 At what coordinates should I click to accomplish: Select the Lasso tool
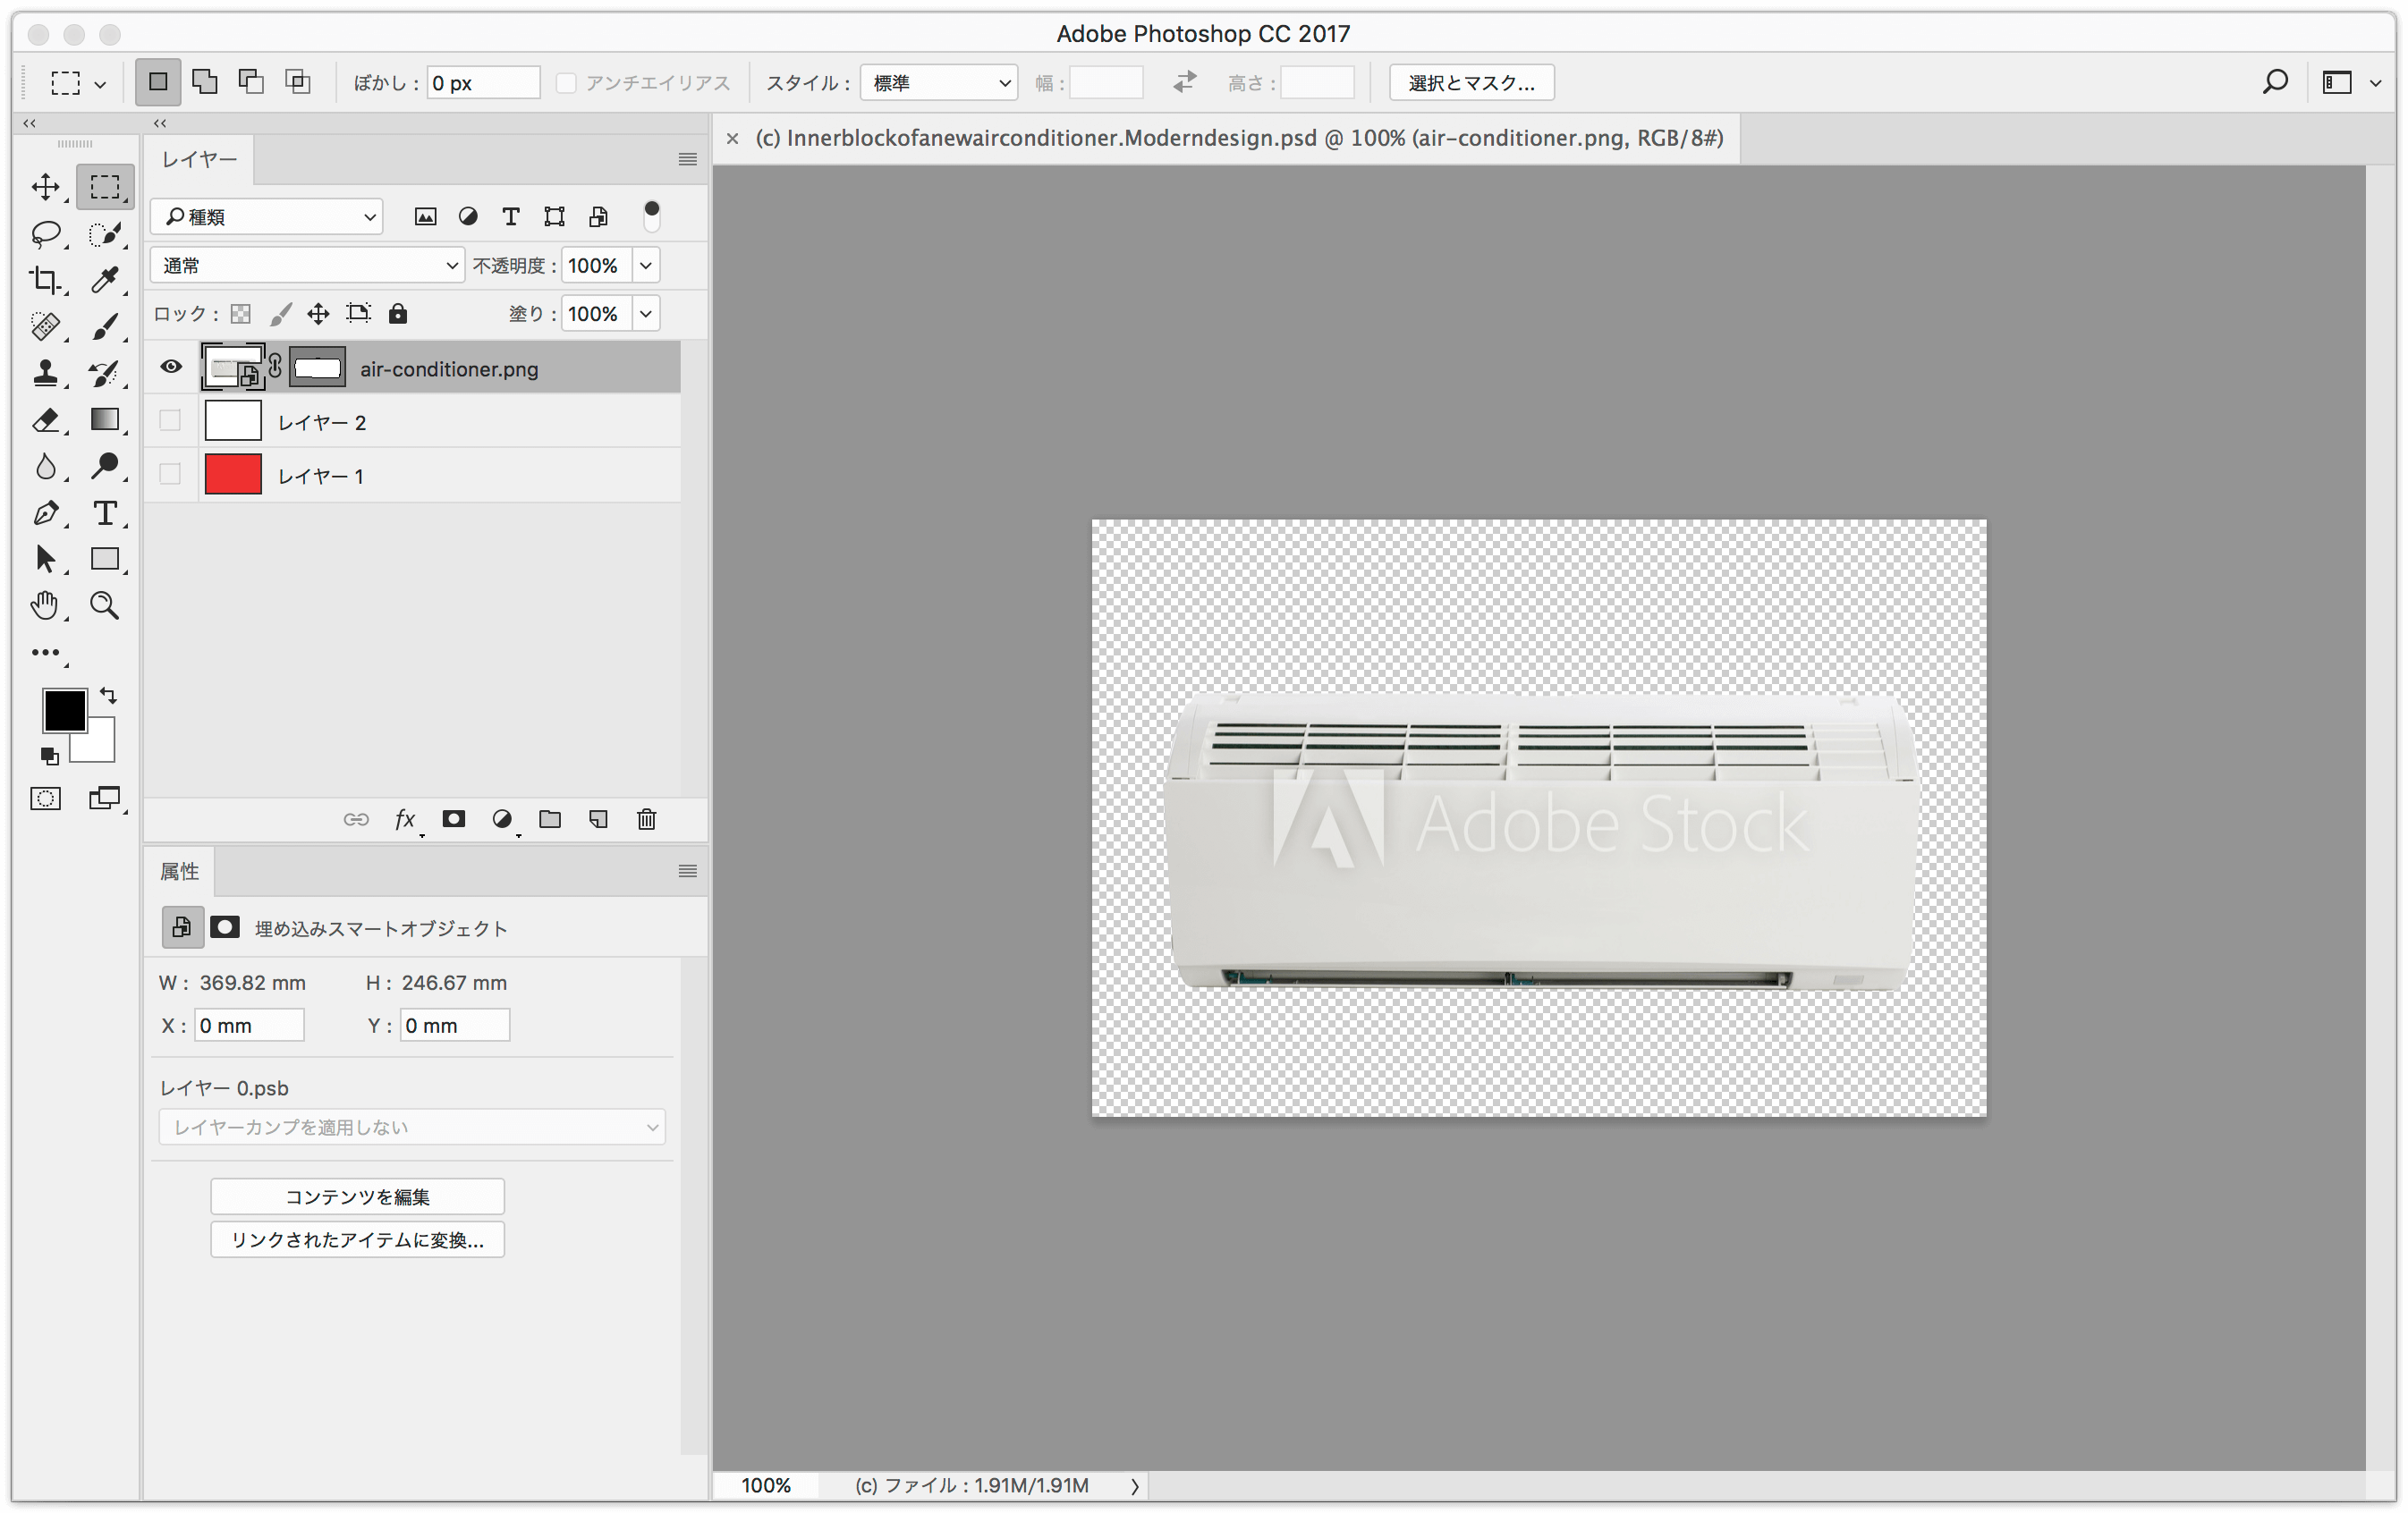pyautogui.click(x=46, y=234)
